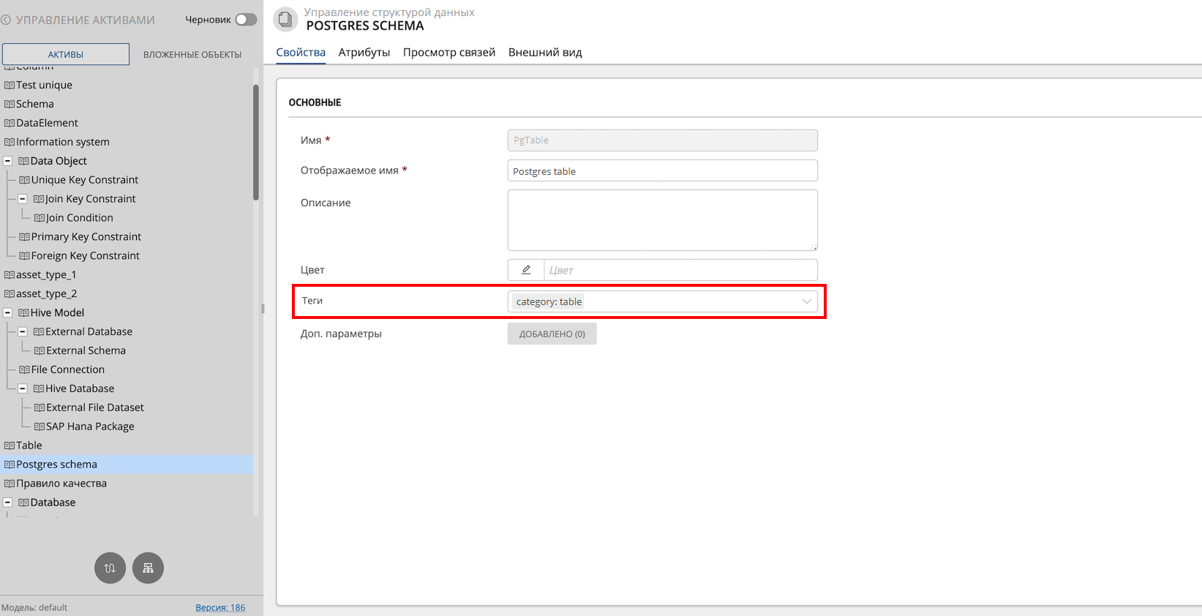Click the swap arrows round button
1202x616 pixels.
pyautogui.click(x=110, y=568)
